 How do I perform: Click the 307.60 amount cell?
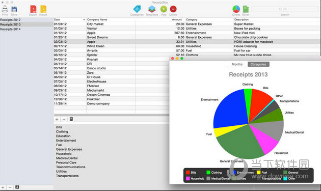click(x=179, y=33)
